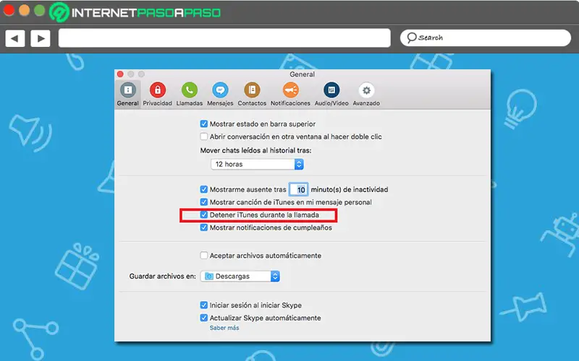Toggle Mostrar notificaciones de cumpleaños

point(204,227)
